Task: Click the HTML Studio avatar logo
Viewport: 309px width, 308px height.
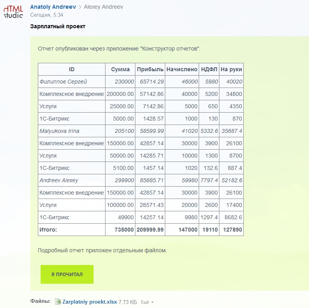Action: (x=14, y=11)
